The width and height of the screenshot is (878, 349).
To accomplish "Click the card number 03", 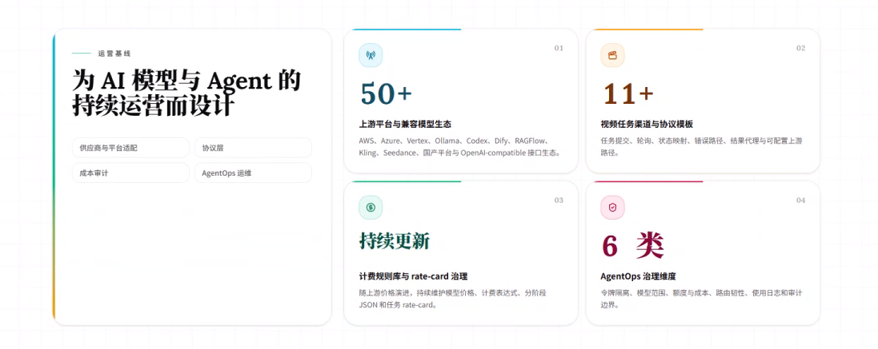I will [x=559, y=200].
